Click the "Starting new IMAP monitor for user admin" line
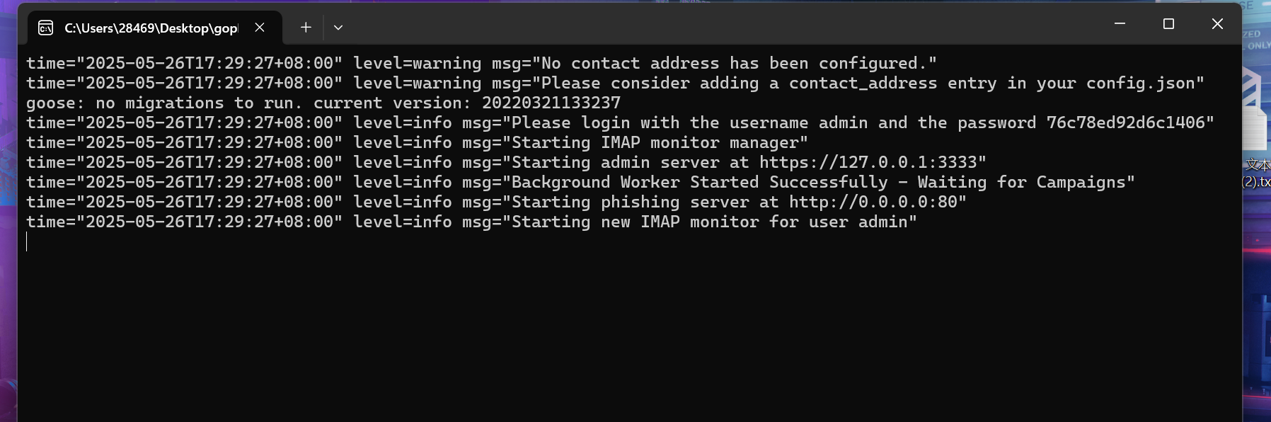This screenshot has width=1271, height=422. coord(709,222)
